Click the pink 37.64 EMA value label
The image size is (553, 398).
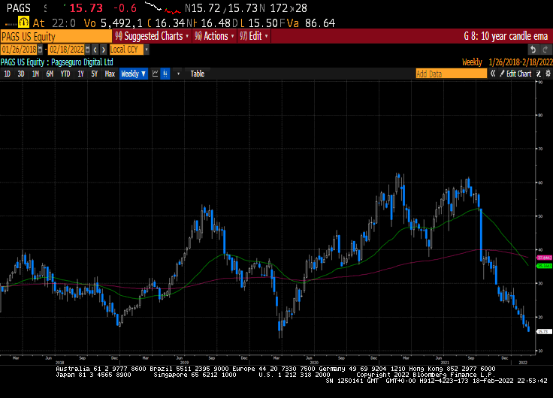[544, 258]
